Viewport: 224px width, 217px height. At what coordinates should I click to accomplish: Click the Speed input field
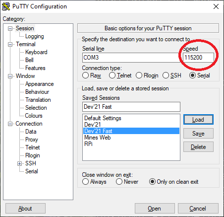[x=198, y=58]
